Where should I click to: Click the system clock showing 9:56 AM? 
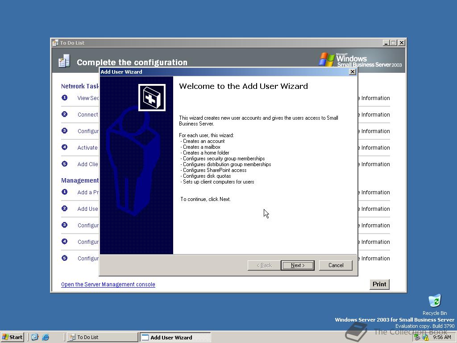(x=442, y=338)
